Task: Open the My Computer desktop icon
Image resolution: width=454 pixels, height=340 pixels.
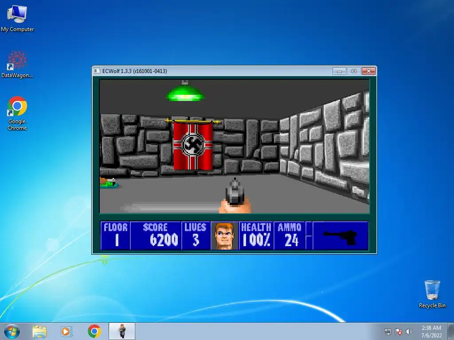Action: click(17, 18)
